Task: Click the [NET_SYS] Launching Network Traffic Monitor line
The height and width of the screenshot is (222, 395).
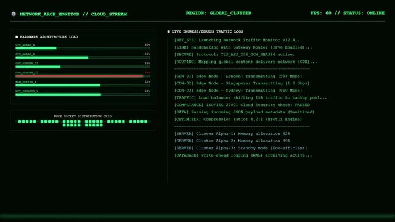Action: point(238,40)
